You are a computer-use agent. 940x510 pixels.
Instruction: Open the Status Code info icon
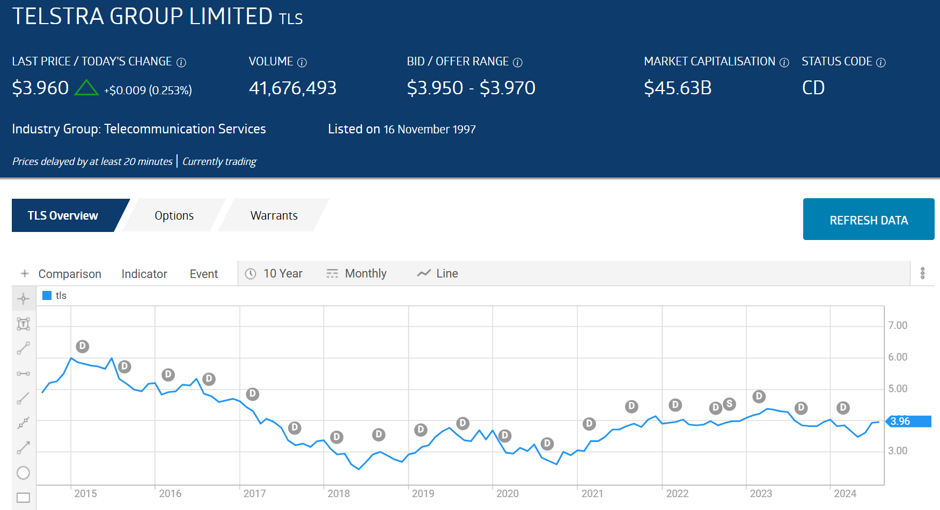(x=881, y=63)
